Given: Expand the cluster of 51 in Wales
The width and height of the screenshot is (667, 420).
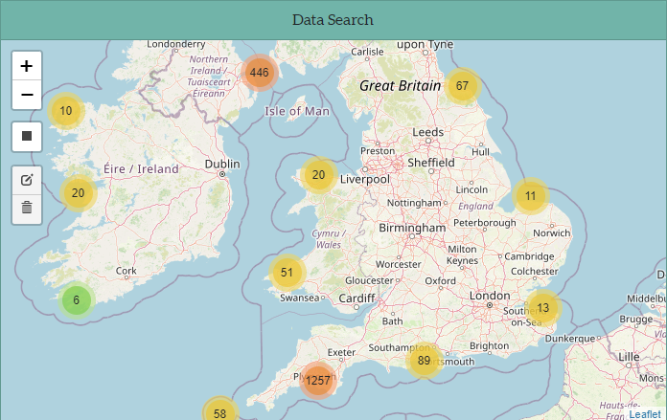Looking at the screenshot, I should pos(287,273).
